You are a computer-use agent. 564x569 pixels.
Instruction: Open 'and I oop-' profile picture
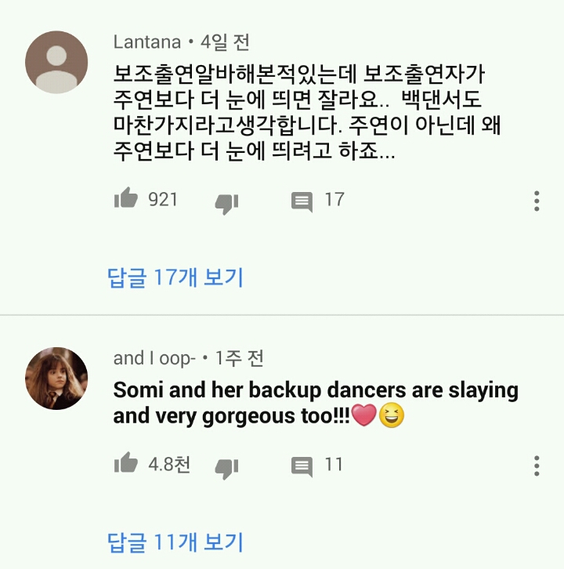(56, 379)
